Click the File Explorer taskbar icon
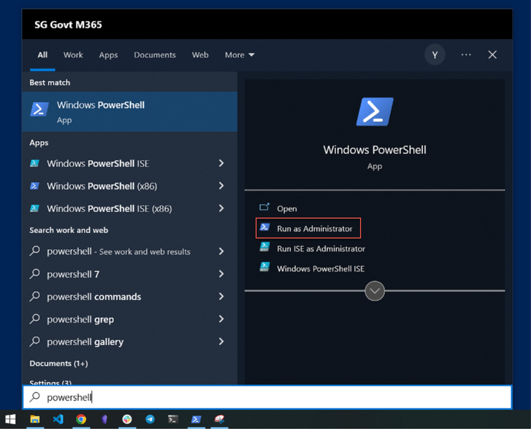This screenshot has height=429, width=531. tap(35, 419)
